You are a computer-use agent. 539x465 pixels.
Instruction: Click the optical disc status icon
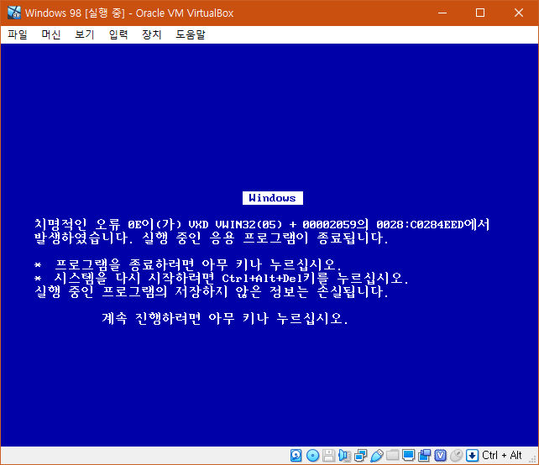click(312, 456)
